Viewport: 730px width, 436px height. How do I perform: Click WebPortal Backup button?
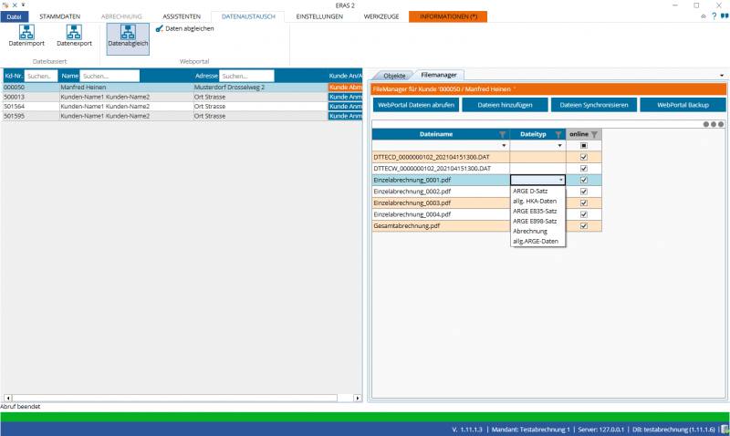pos(683,105)
